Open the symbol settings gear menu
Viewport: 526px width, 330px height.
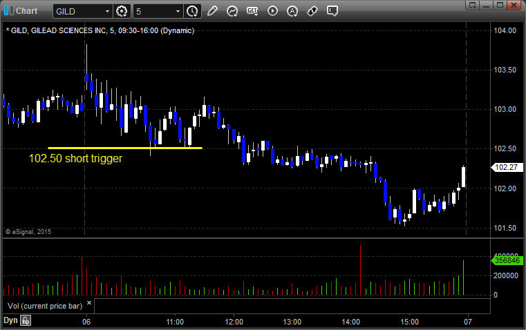tap(122, 11)
